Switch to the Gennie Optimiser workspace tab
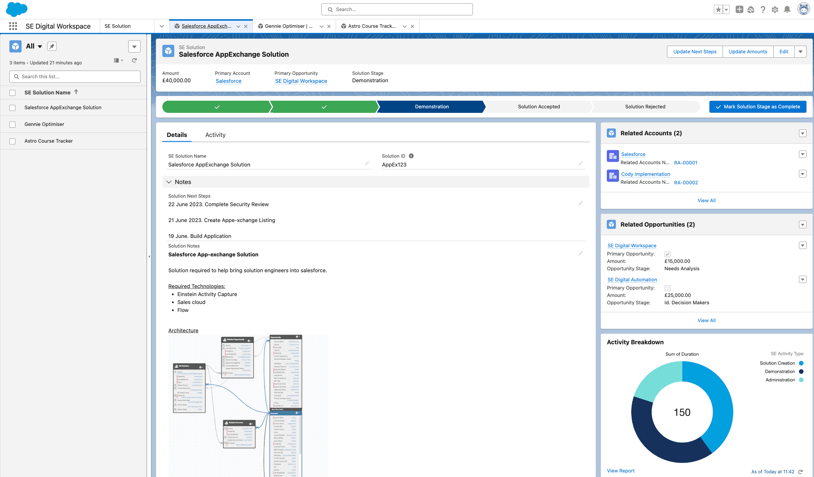Viewport: 814px width, 477px height. point(289,26)
